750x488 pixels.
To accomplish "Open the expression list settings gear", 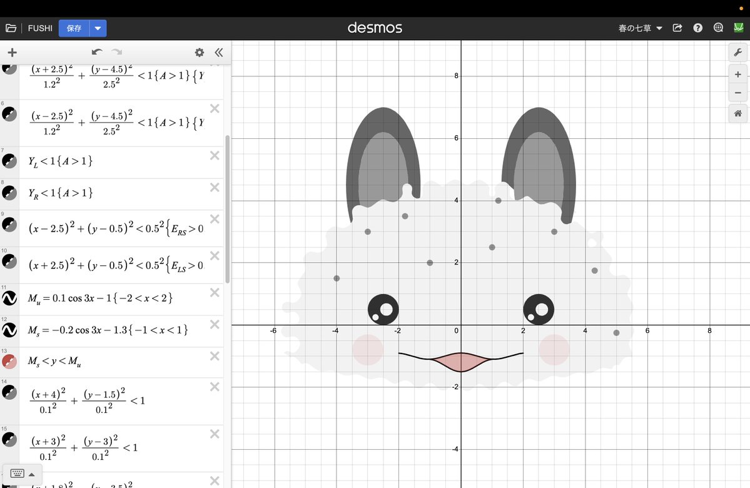I will 200,52.
